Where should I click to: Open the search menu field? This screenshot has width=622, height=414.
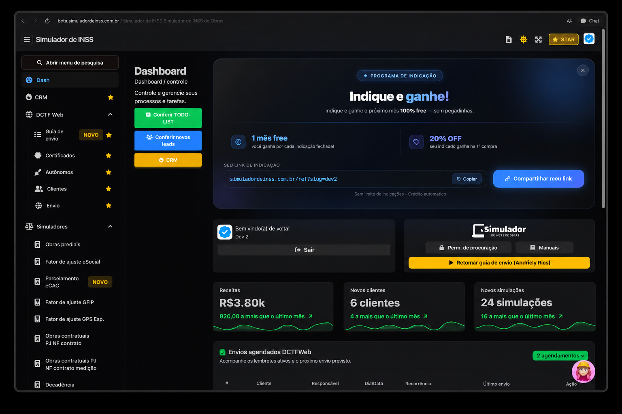pos(70,63)
